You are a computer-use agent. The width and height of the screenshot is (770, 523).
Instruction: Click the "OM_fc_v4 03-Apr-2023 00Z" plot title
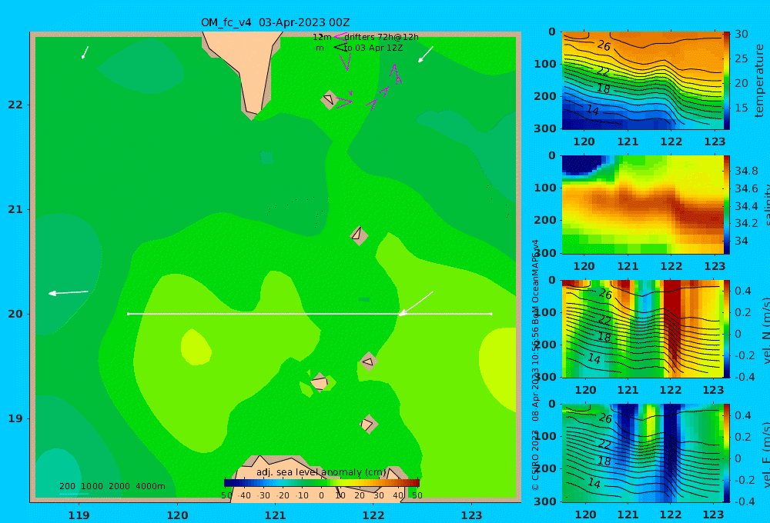[275, 22]
